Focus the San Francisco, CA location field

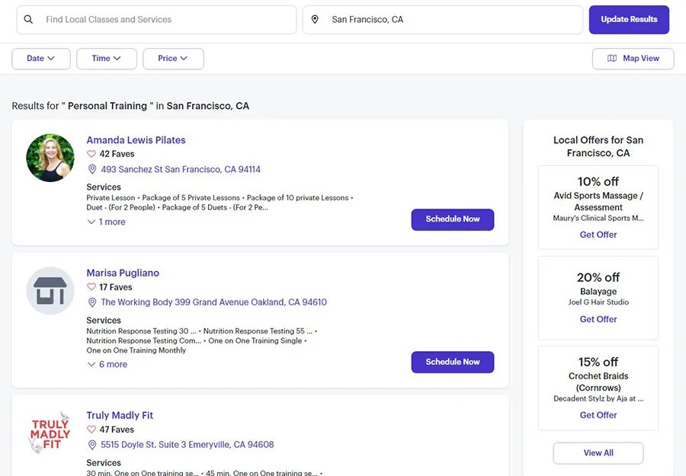[443, 20]
